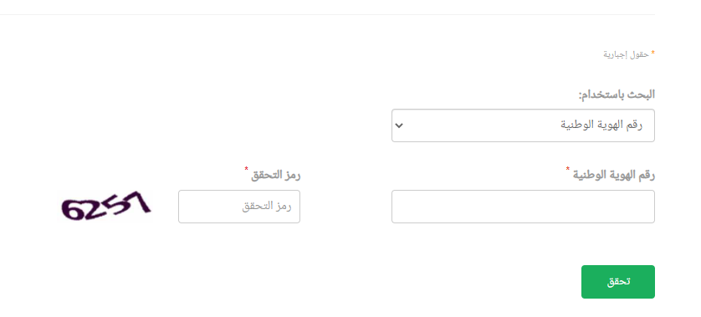Click the red asterisk beside the national ID label
The width and height of the screenshot is (701, 317).
[x=568, y=169]
